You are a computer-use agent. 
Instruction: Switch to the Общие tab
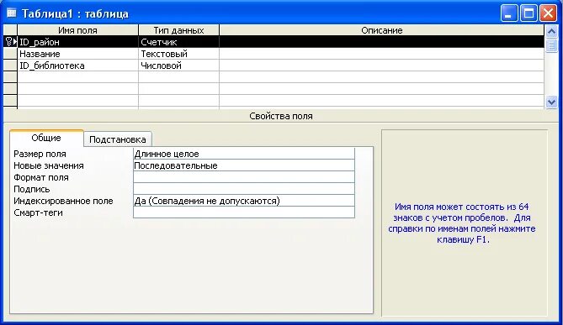tap(46, 138)
